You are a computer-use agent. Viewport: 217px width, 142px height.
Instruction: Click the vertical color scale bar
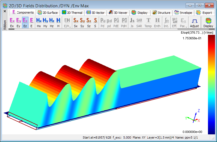pyautogui.click(x=211, y=85)
